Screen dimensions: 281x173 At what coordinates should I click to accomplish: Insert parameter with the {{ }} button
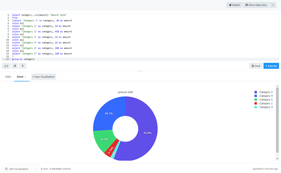point(6,66)
